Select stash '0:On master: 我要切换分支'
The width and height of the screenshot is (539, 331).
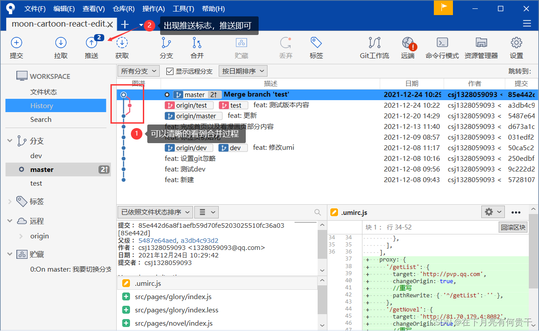click(x=71, y=269)
